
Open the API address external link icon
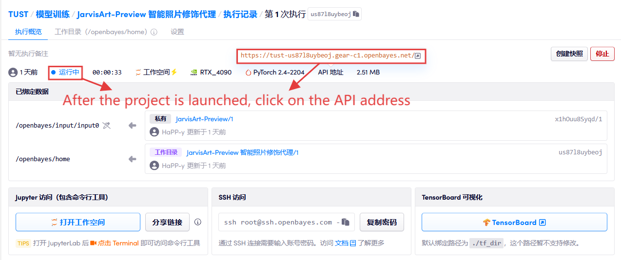pyautogui.click(x=418, y=56)
